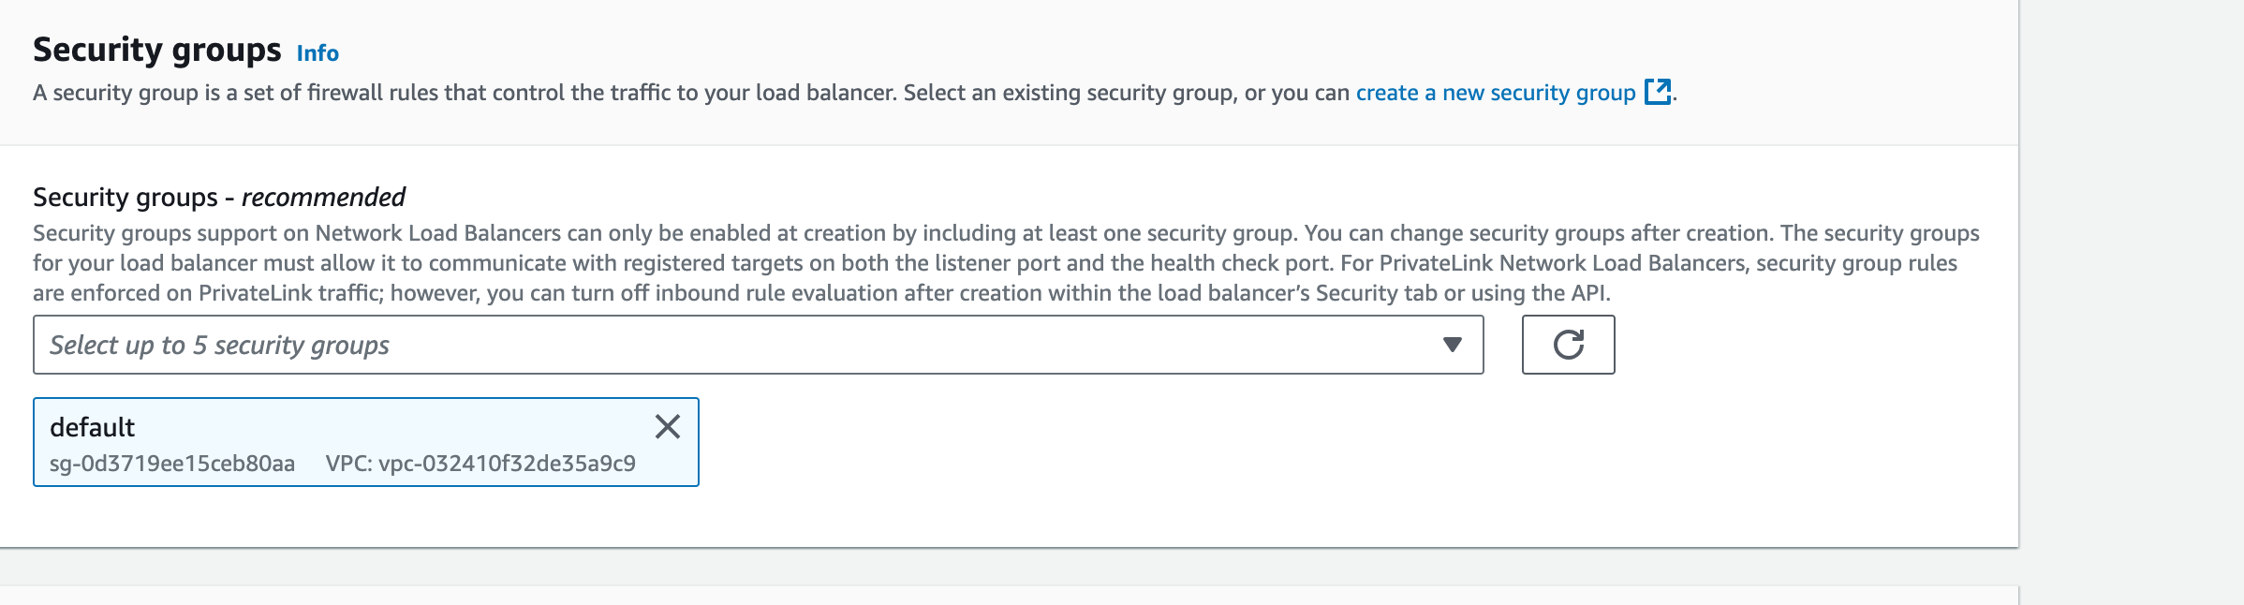
Task: Click the empty area right of refresh button
Action: [x=1808, y=345]
